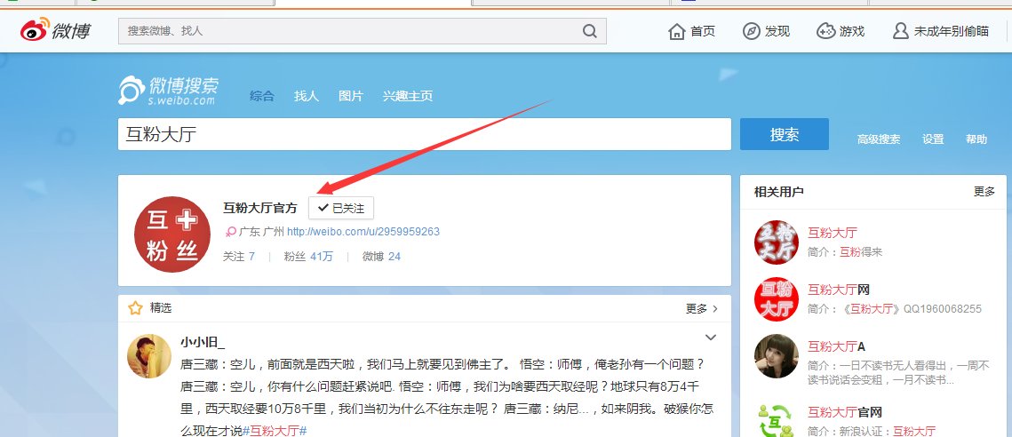Viewport: 1012px width, 437px height.
Task: Open 游戏 gamepad icon
Action: coord(826,31)
